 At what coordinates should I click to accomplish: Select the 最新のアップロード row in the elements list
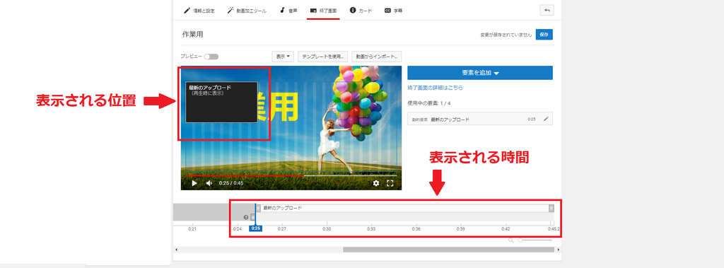(480, 119)
